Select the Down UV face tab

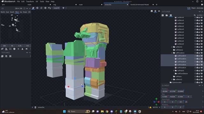tap(25, 12)
